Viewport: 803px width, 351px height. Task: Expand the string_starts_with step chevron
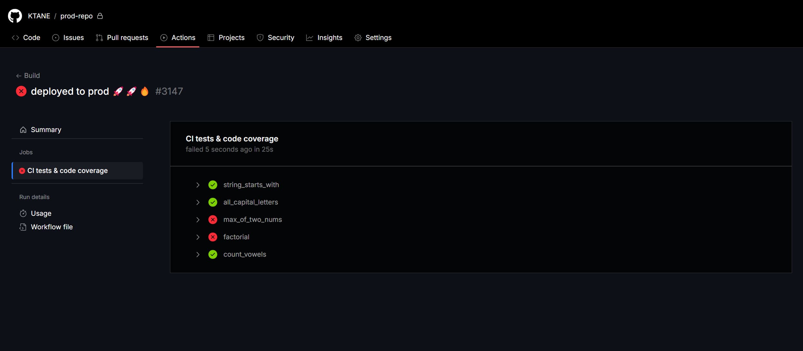(x=198, y=185)
